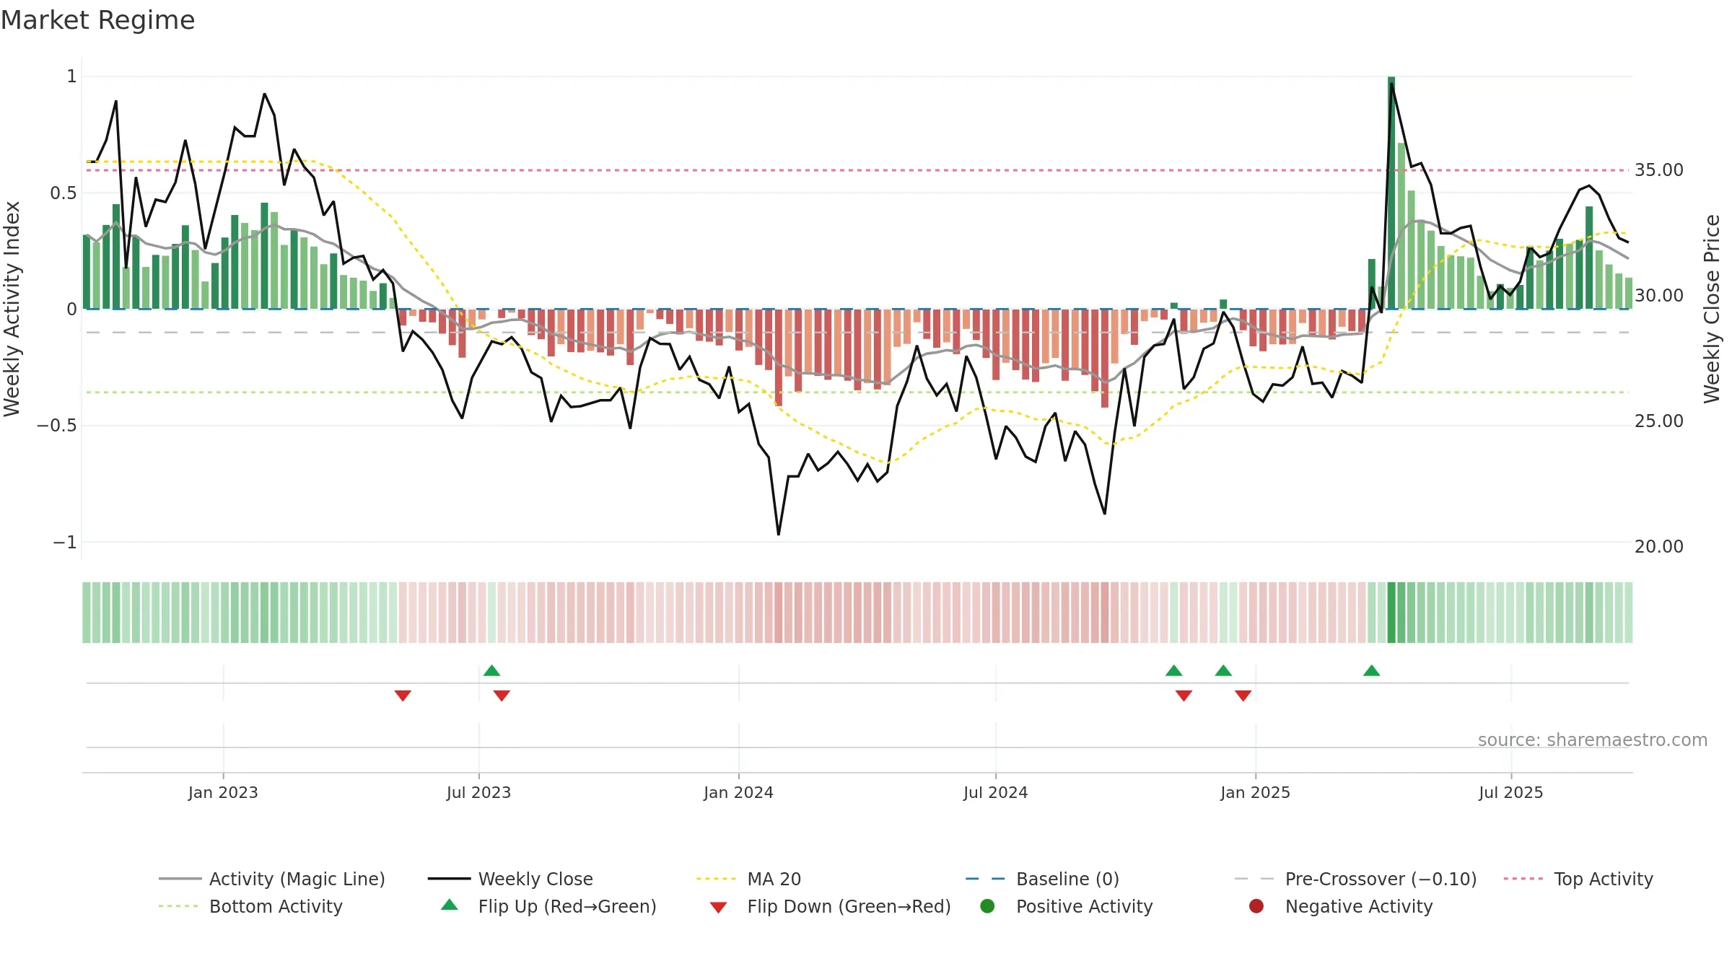
Task: Click the Jul 2024 x-axis label
Action: click(x=995, y=793)
